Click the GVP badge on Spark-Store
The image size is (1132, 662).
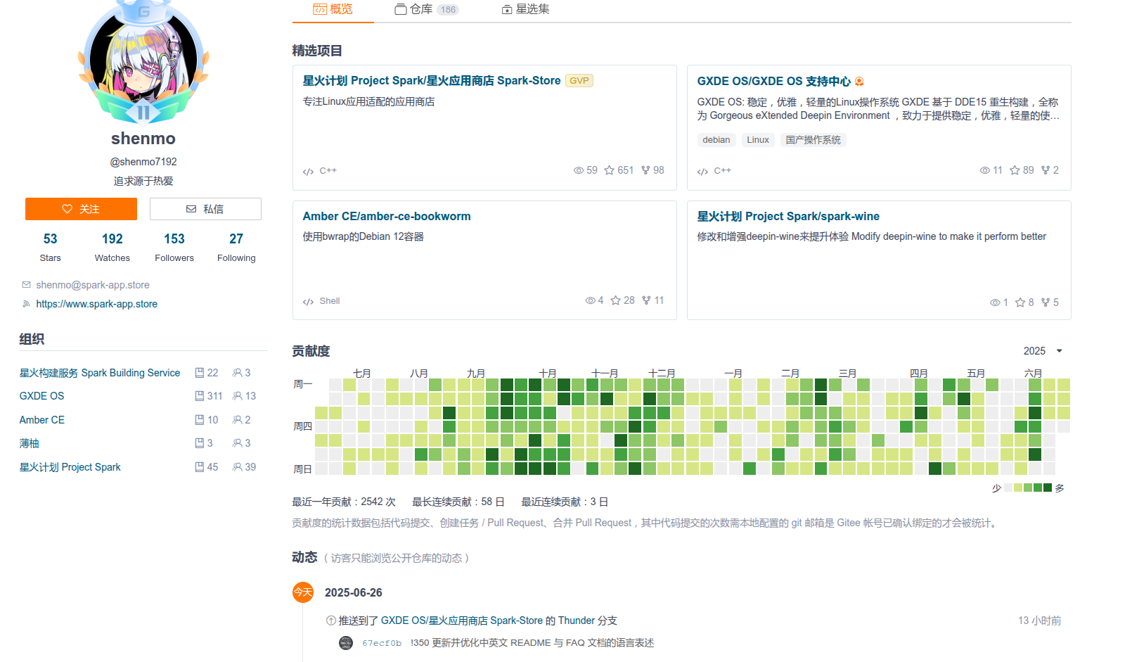click(579, 81)
